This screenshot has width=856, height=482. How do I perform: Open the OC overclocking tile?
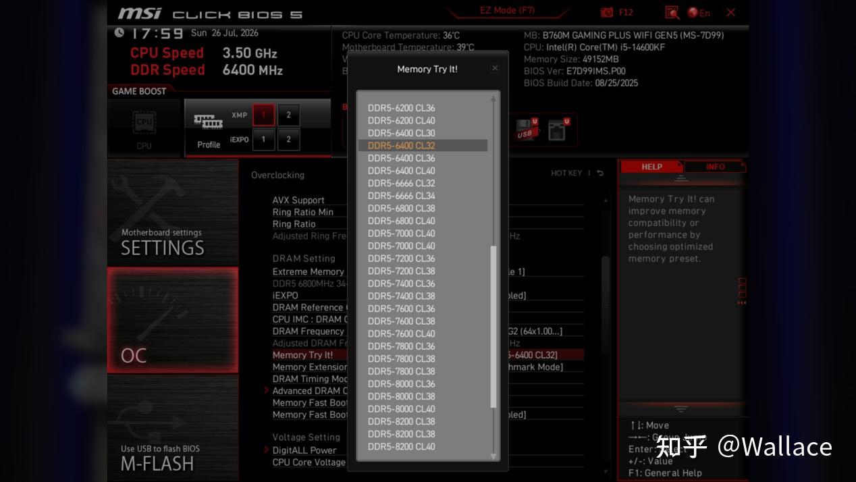click(173, 320)
